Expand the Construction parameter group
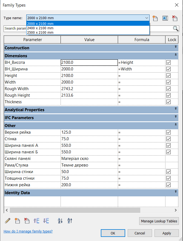Screen dimensions: 183x241 (176, 47)
